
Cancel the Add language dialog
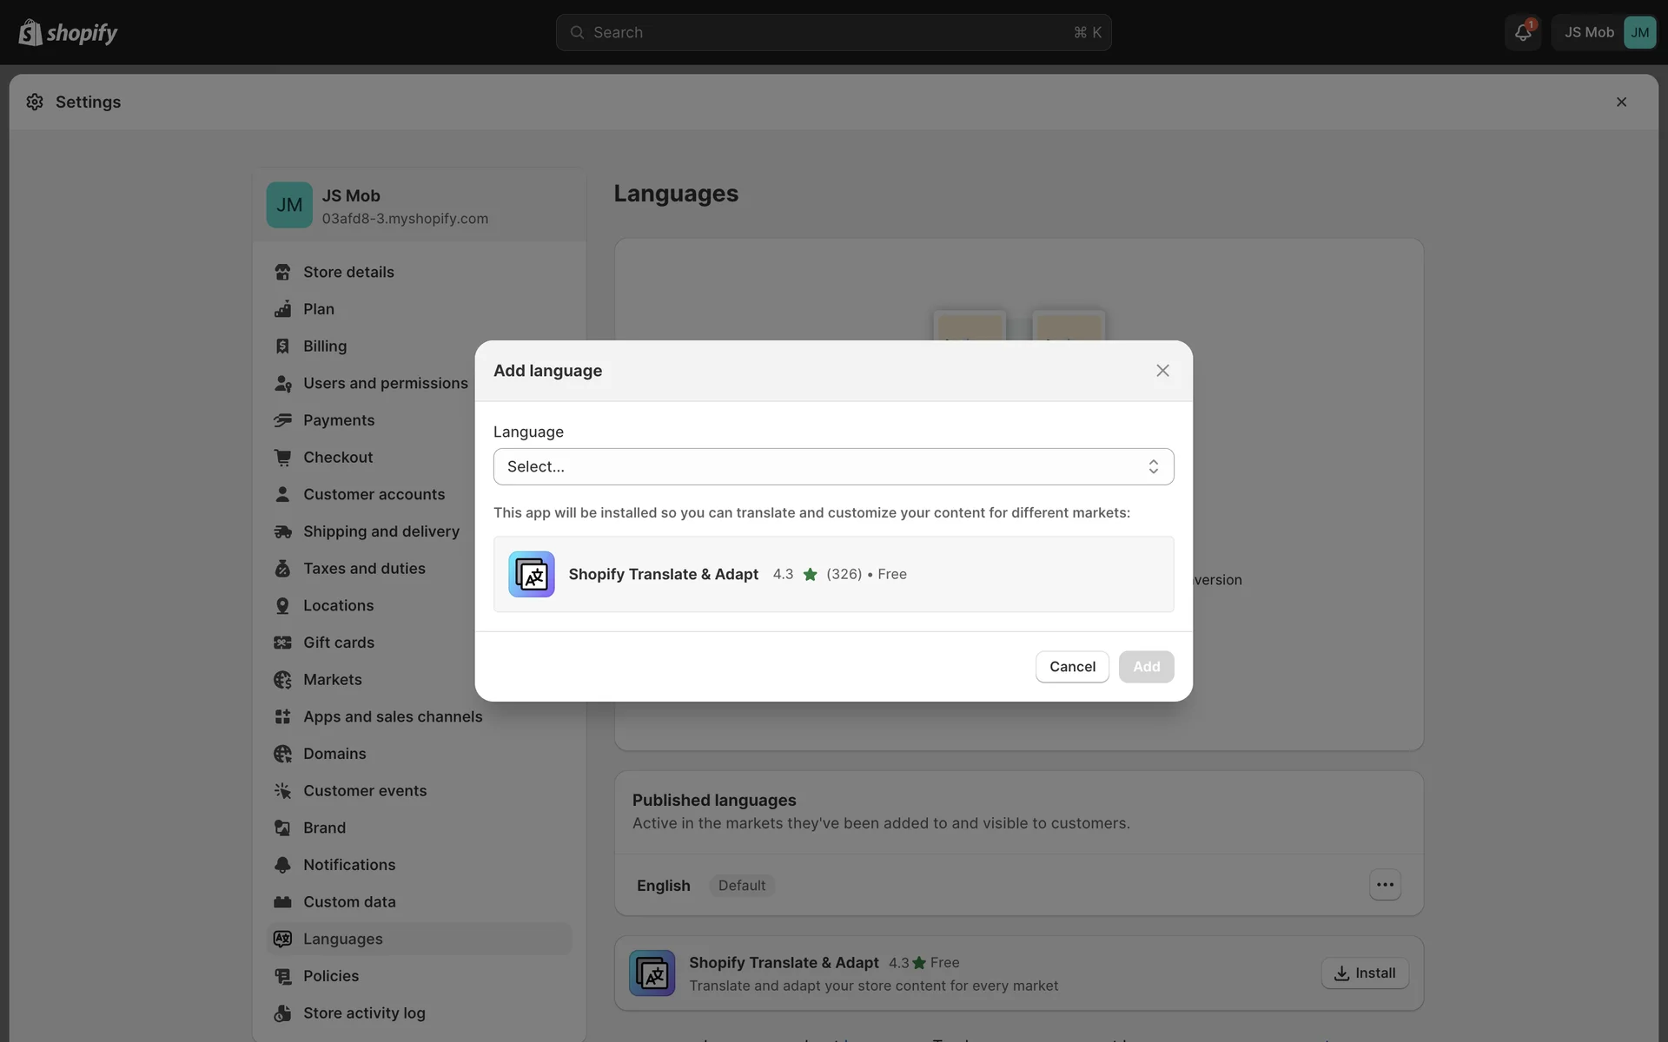pos(1072,667)
